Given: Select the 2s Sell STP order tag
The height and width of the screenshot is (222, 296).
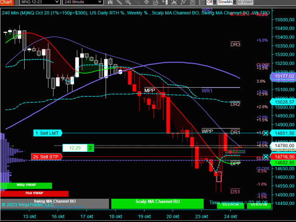Looking at the screenshot, I should (x=46, y=157).
